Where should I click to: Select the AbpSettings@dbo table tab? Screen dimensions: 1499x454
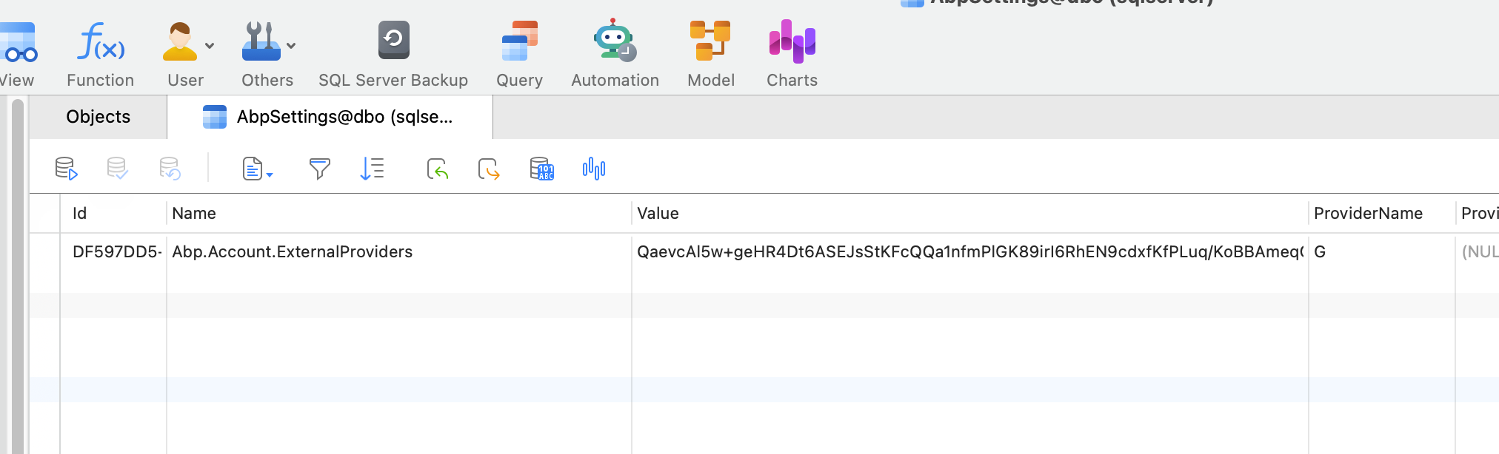[x=330, y=117]
